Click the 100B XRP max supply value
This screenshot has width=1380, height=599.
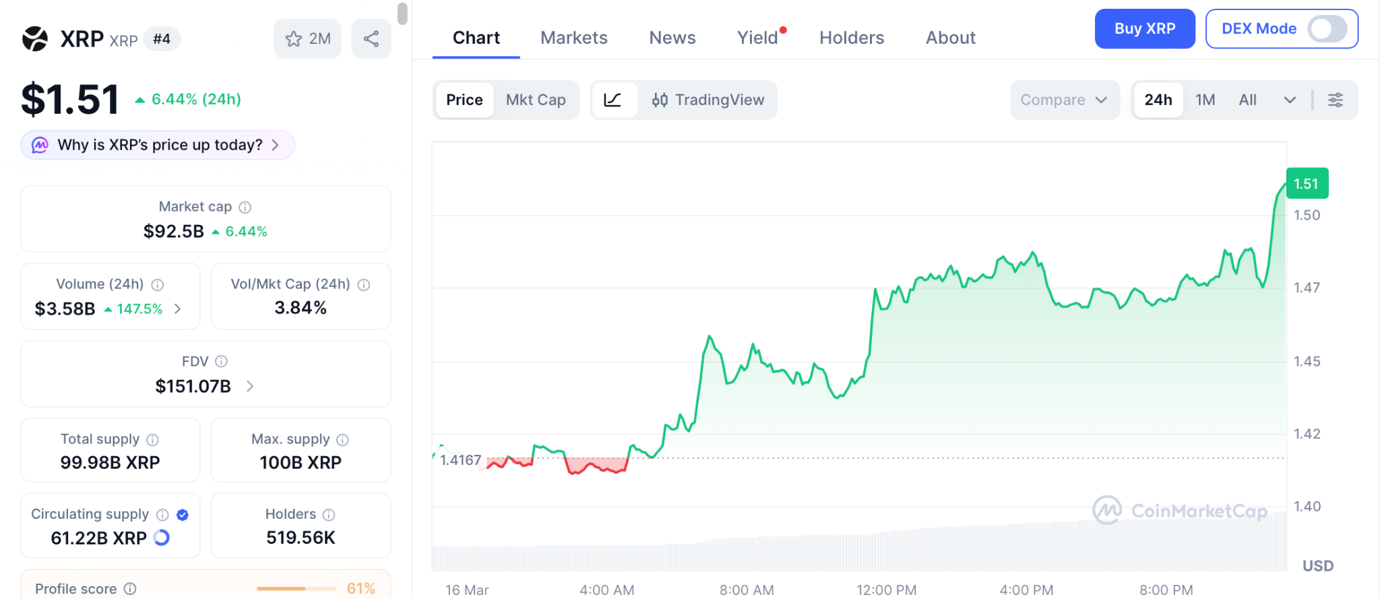301,463
